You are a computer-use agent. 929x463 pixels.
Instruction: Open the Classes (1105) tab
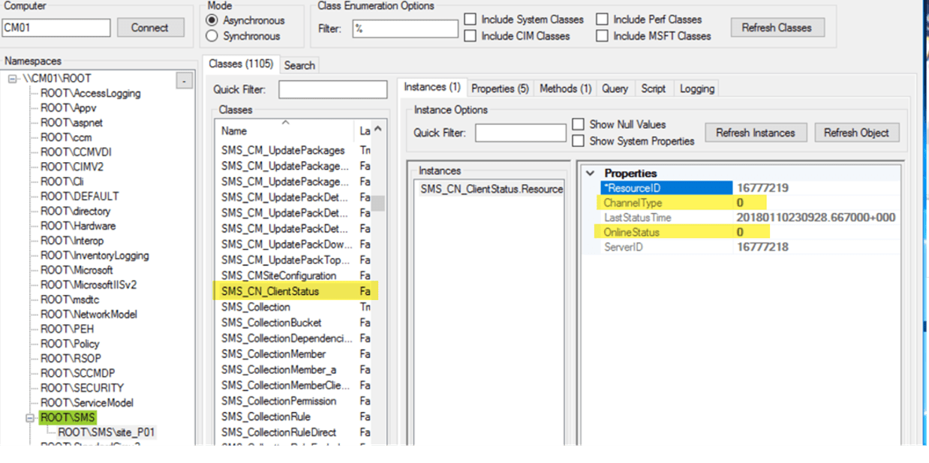[x=241, y=65]
